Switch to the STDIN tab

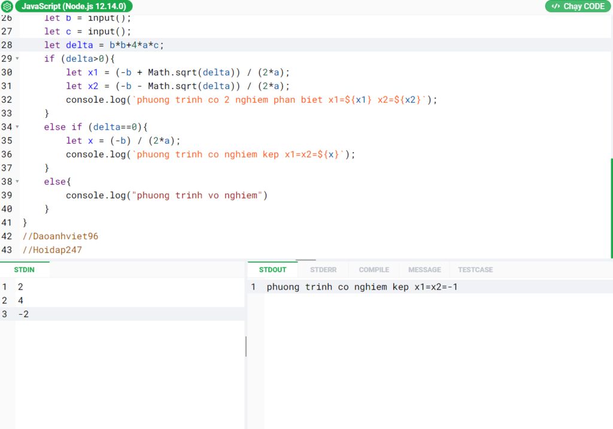tap(24, 270)
